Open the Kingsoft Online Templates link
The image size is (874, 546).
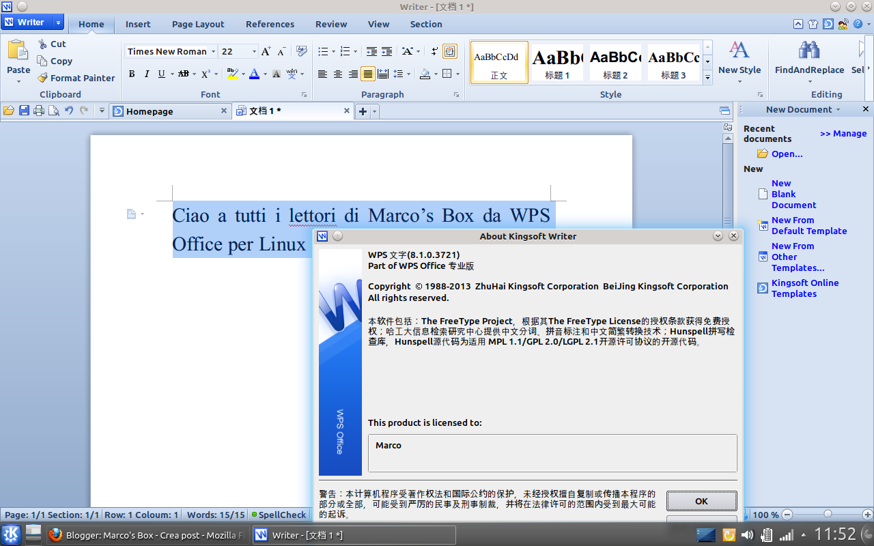tap(805, 288)
